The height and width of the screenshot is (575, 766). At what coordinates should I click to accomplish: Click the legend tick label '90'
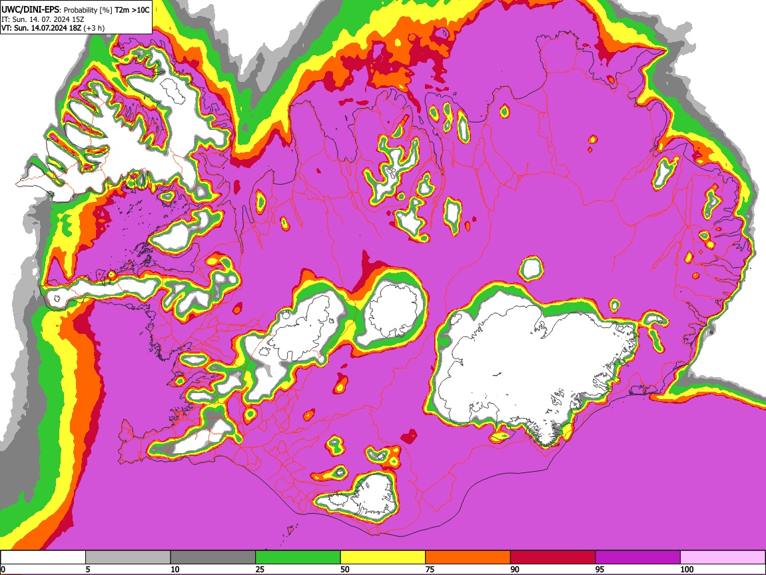click(x=515, y=569)
